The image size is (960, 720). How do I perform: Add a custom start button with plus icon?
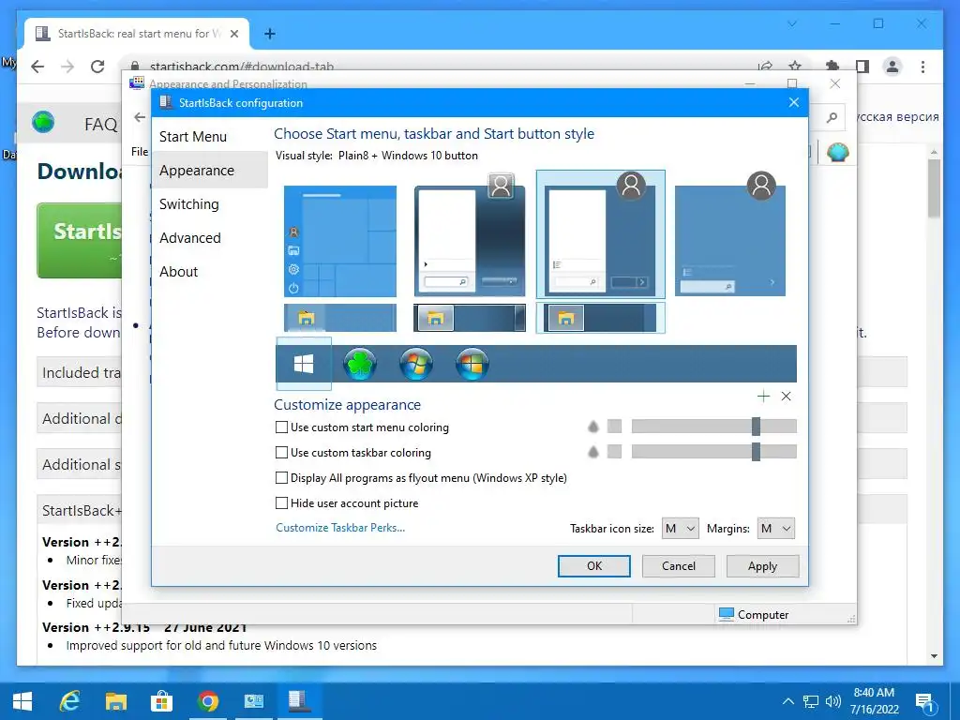click(763, 397)
